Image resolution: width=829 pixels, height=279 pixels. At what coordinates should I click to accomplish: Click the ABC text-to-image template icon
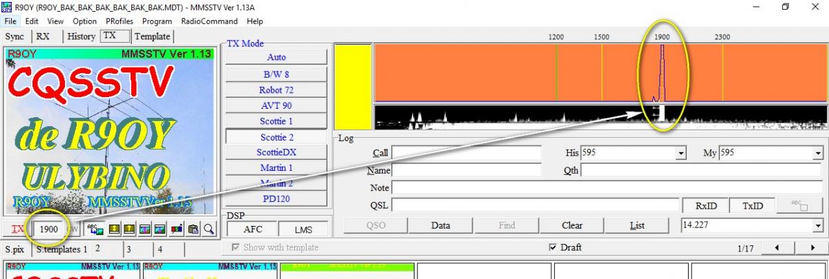94,229
